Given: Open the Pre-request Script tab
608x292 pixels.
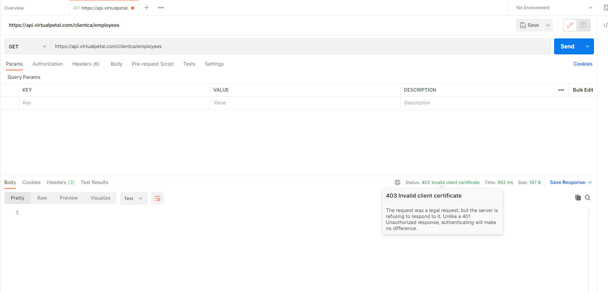Looking at the screenshot, I should tap(153, 64).
